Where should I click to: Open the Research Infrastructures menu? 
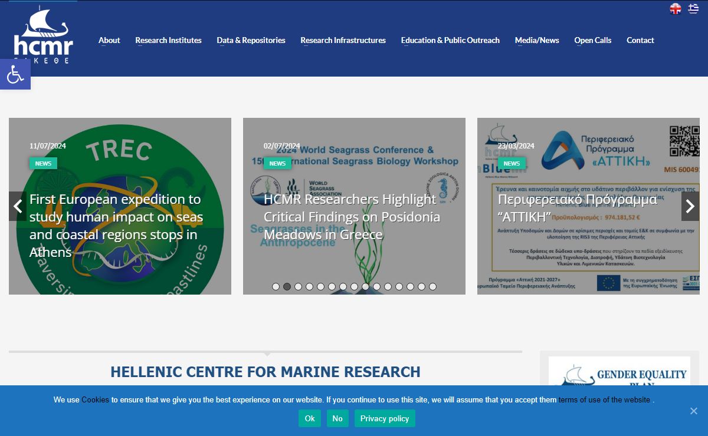[343, 40]
